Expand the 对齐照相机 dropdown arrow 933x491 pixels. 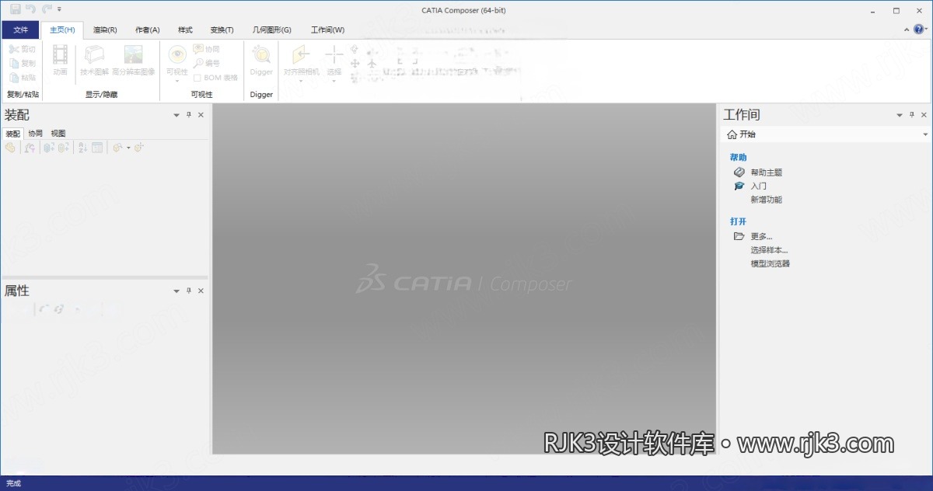point(301,81)
